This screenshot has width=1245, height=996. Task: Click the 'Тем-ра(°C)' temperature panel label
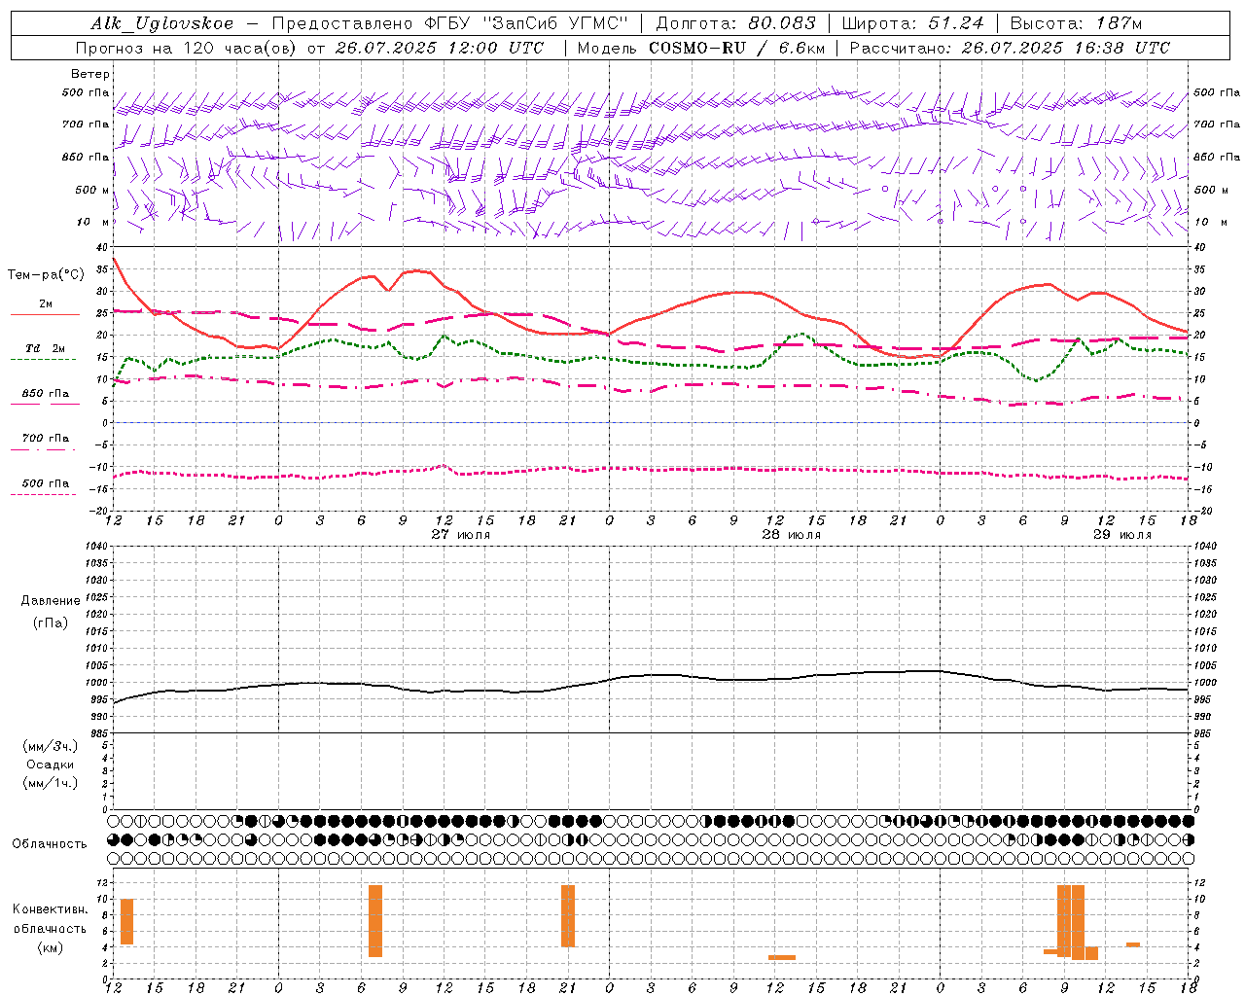click(x=46, y=275)
